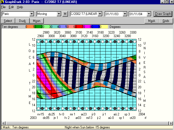The height and width of the screenshot is (130, 174).
Task: Click the horizontal scrollbar left arrow
Action: (x=3, y=123)
